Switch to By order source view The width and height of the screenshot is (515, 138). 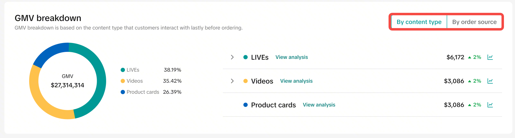tap(474, 22)
